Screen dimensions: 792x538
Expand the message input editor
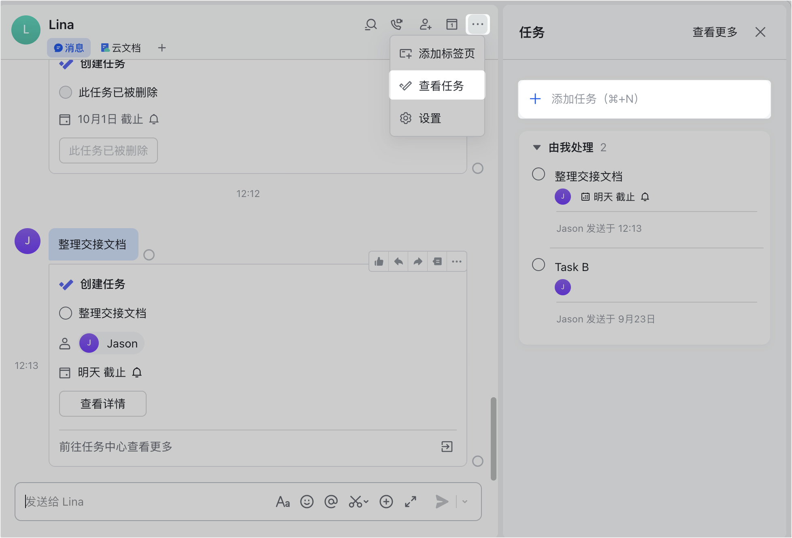pyautogui.click(x=411, y=502)
